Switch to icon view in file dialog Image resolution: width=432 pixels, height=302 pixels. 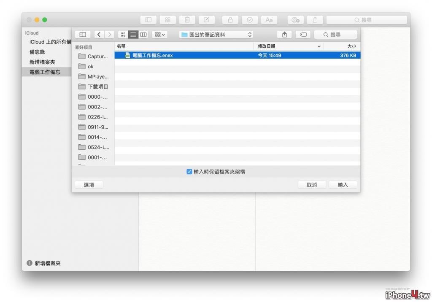[123, 35]
